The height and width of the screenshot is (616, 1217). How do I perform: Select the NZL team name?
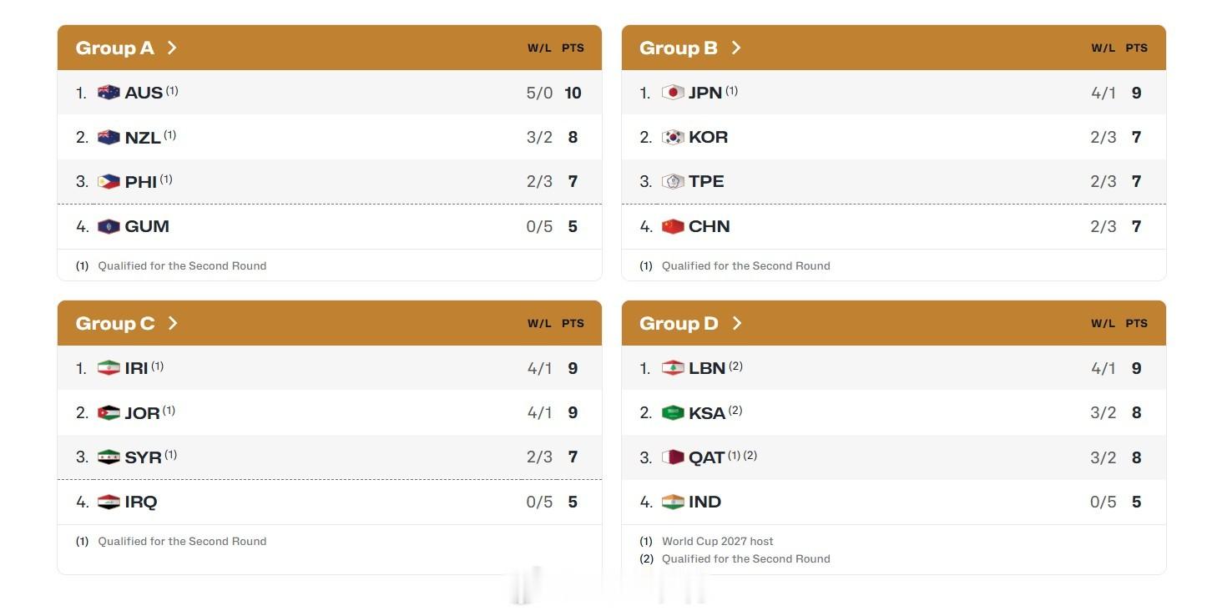coord(143,138)
